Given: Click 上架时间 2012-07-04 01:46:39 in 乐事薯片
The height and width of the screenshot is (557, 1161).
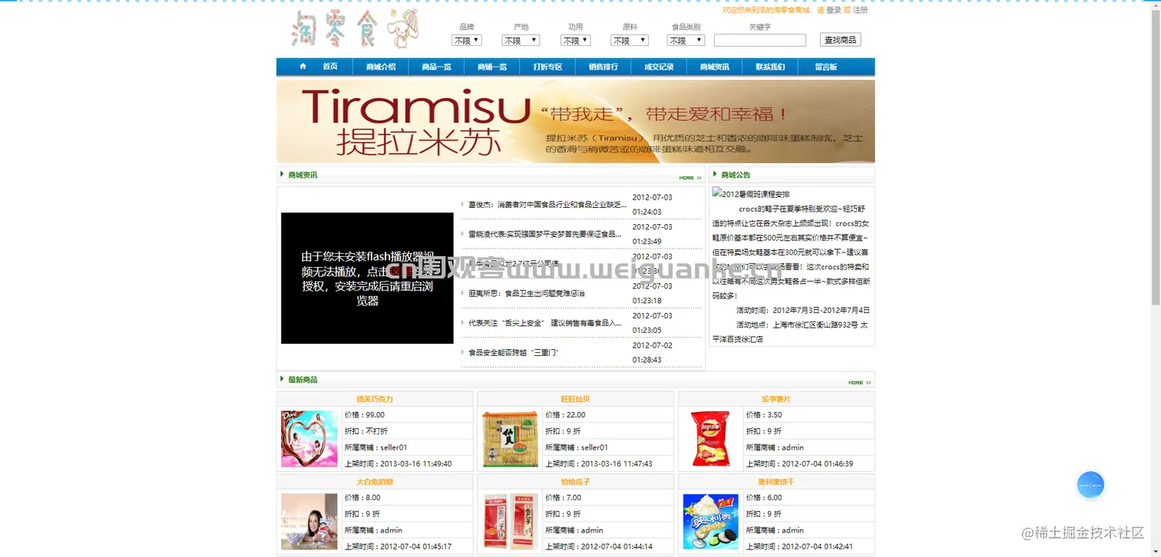Looking at the screenshot, I should (x=799, y=463).
